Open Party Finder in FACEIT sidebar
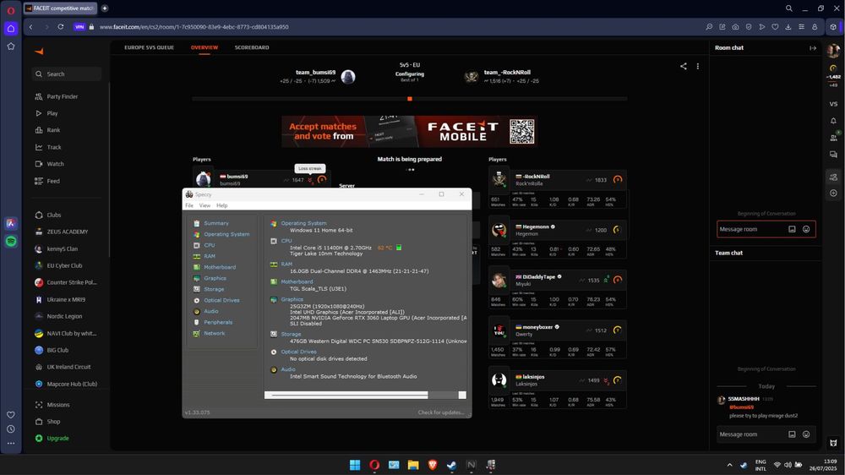The height and width of the screenshot is (475, 845). coord(62,96)
